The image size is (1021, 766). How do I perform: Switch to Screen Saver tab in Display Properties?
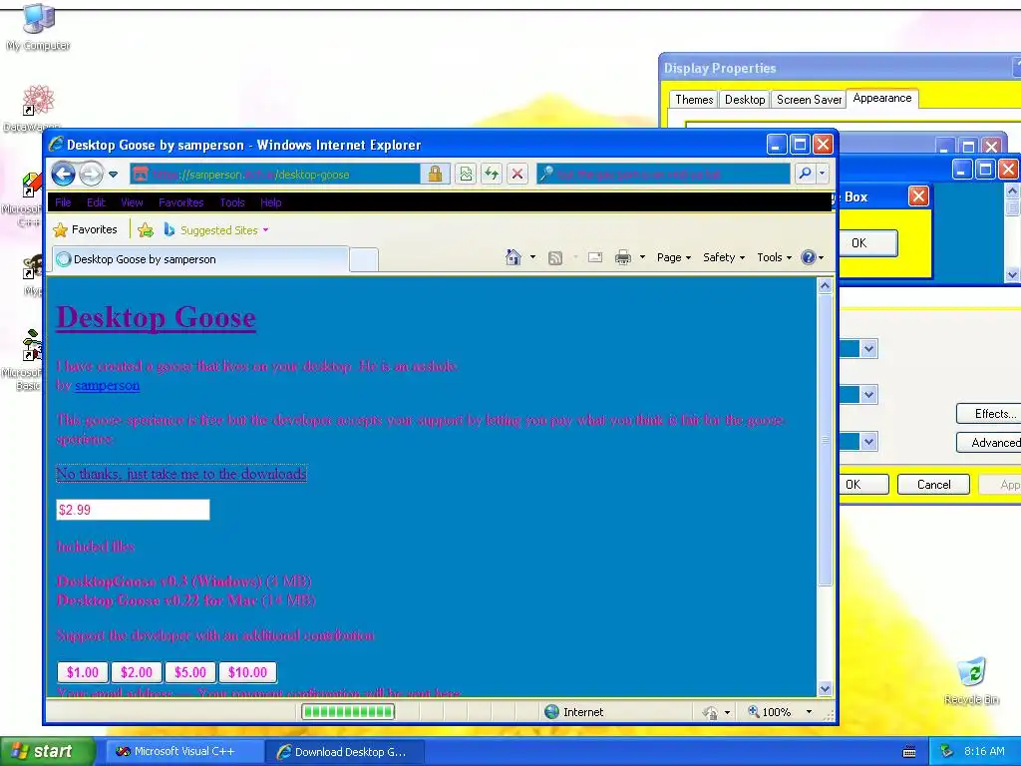pos(809,100)
